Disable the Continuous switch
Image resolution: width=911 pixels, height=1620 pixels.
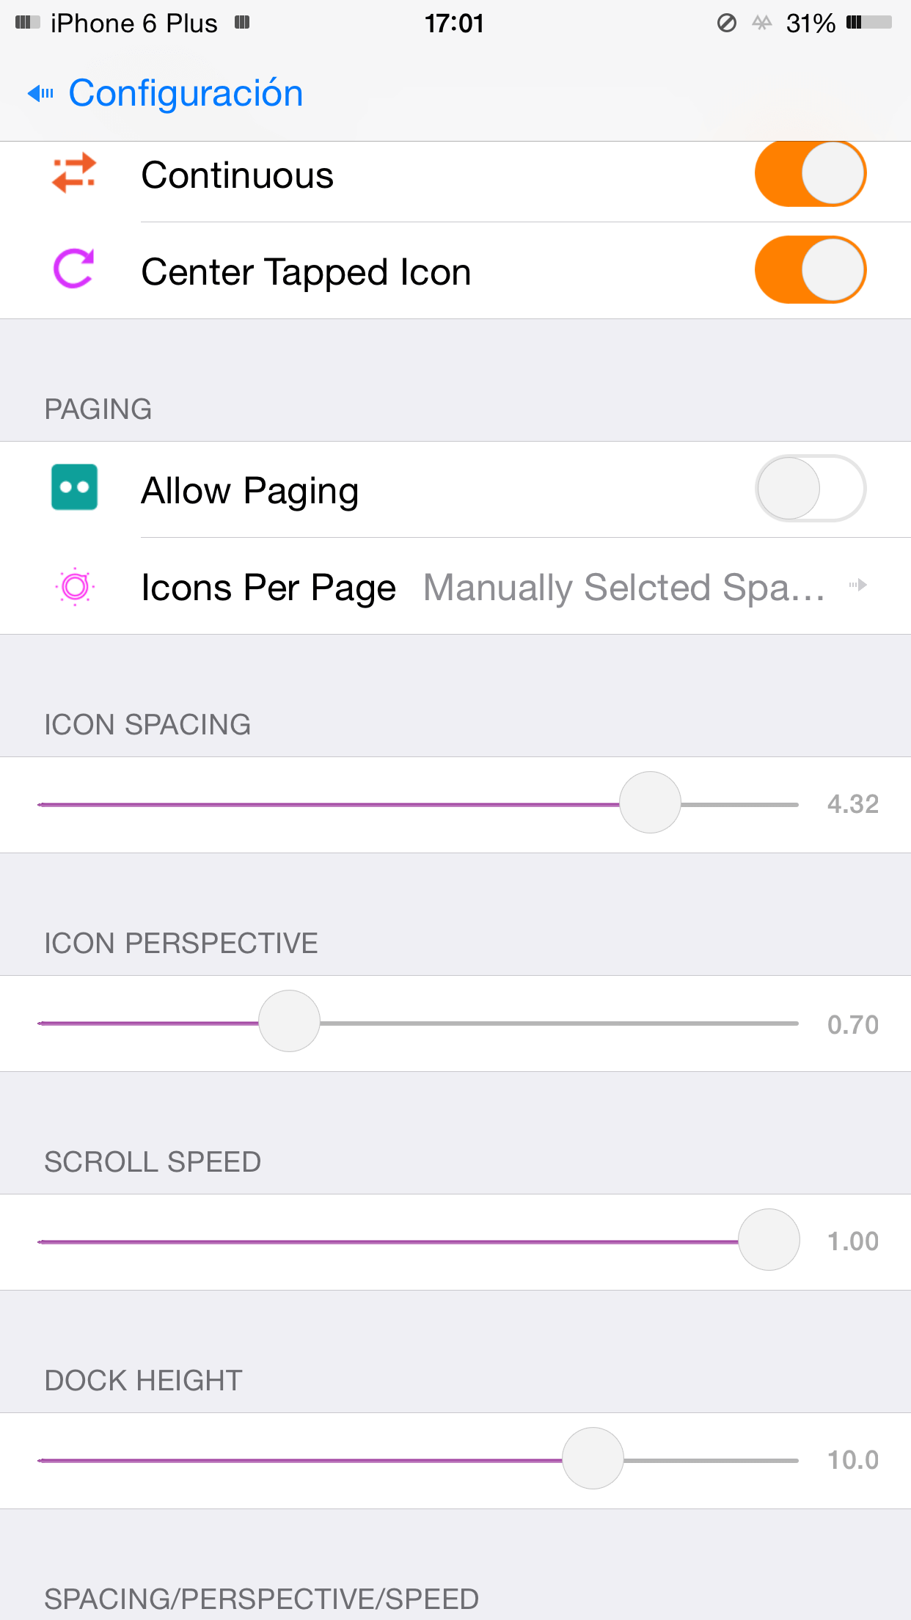[810, 174]
